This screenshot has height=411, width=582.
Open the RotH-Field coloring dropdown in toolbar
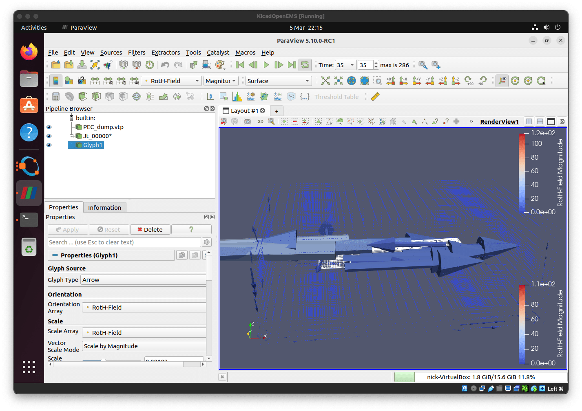pyautogui.click(x=171, y=81)
